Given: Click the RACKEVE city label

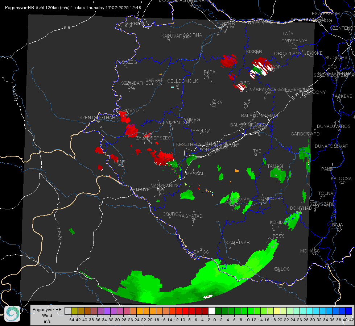Looking at the screenshot, I should pyautogui.click(x=342, y=96).
